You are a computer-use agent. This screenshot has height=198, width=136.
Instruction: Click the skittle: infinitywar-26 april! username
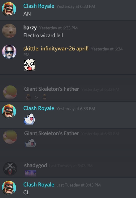point(56,49)
